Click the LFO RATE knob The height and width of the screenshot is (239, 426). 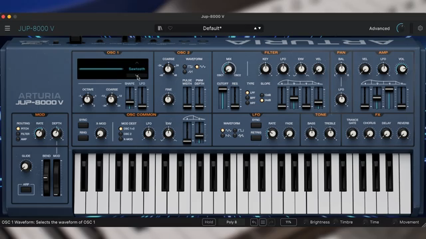pyautogui.click(x=272, y=133)
